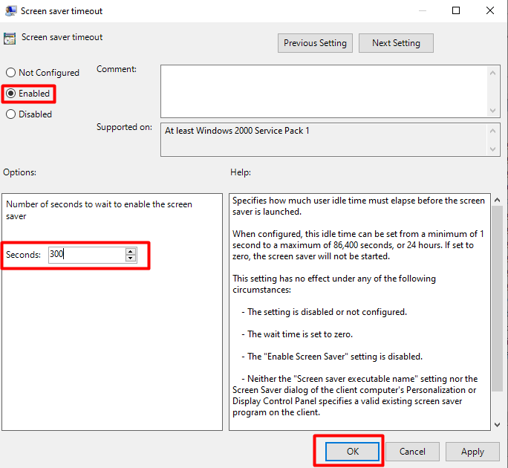Select the Not Configured radio button
This screenshot has width=508, height=468.
11,73
